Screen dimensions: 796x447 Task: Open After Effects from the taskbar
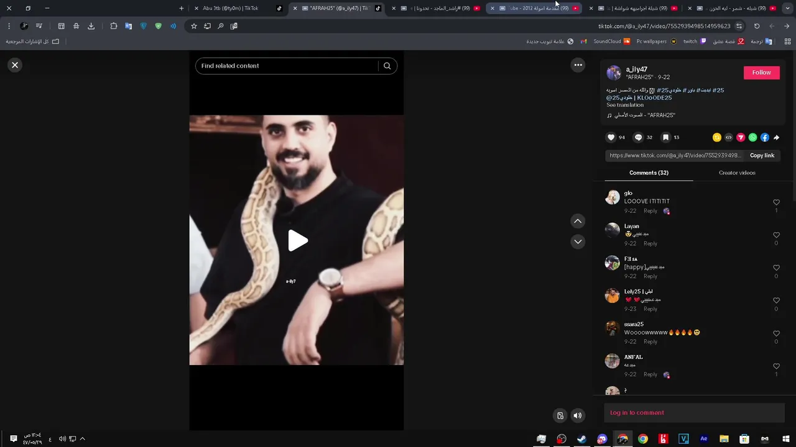[x=704, y=439]
